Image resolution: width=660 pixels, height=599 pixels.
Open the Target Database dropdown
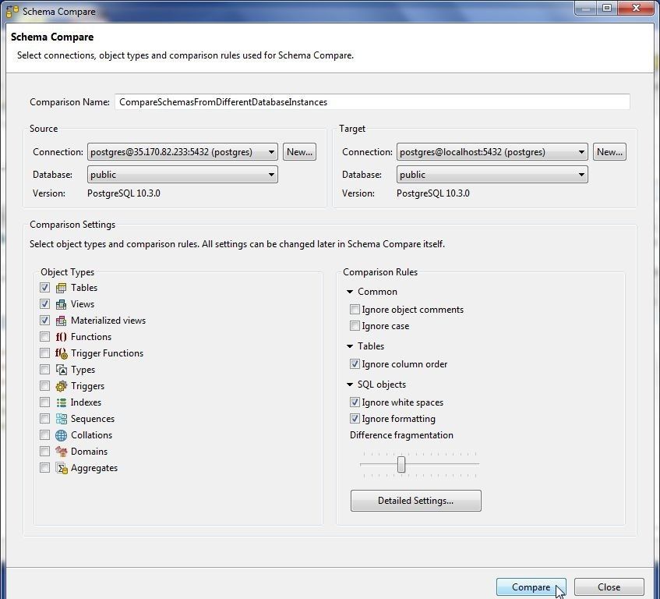492,175
